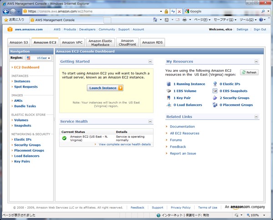The image size is (273, 220).
Task: Collapse the Service Health panel
Action: pos(150,121)
